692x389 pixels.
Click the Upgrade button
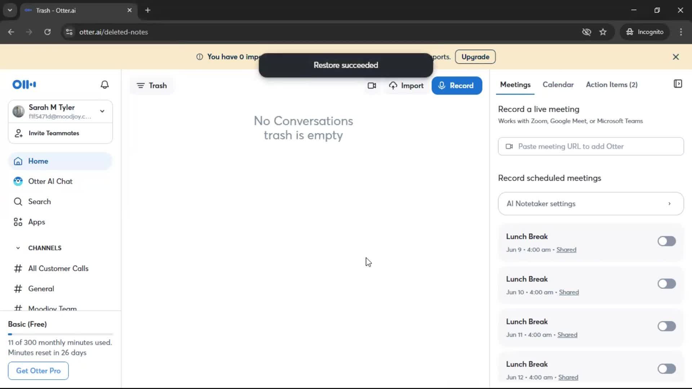(475, 57)
